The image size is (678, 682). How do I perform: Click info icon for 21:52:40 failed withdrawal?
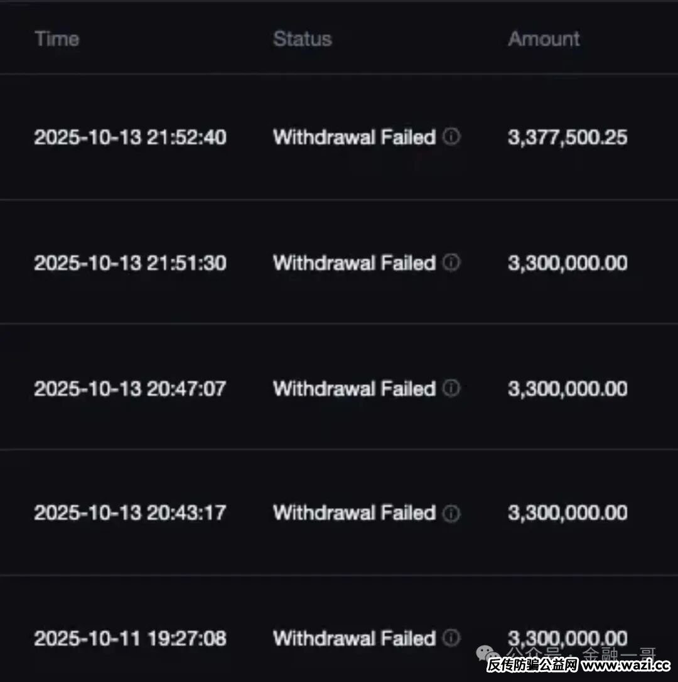(x=451, y=137)
